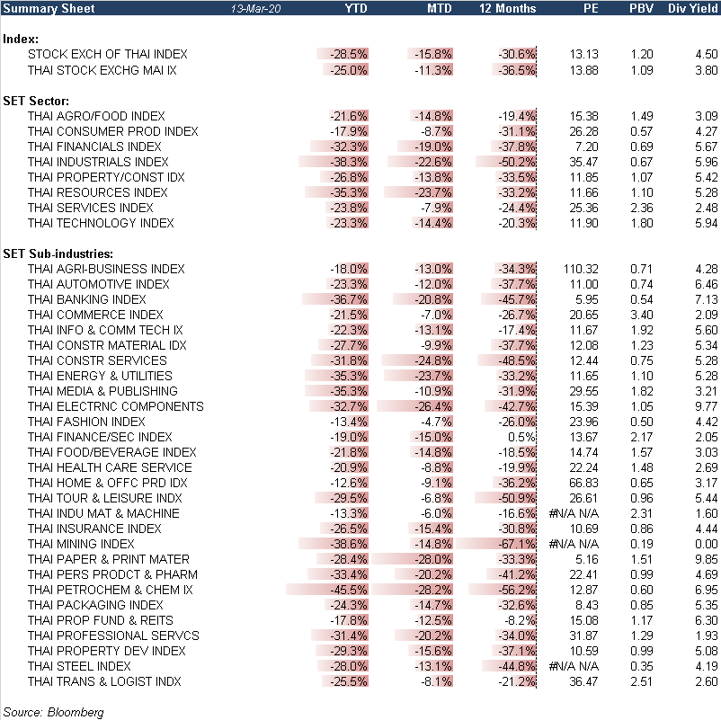721x720 pixels.
Task: Click the 3.40 PBV value for Commerce
Action: point(642,315)
